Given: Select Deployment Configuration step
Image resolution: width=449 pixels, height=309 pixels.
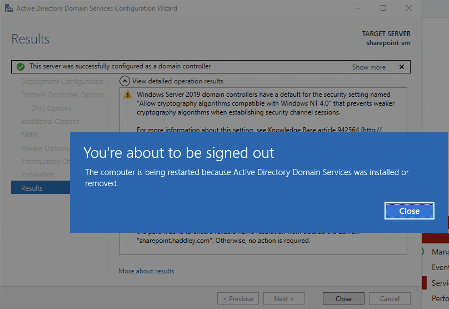Looking at the screenshot, I should tap(62, 81).
